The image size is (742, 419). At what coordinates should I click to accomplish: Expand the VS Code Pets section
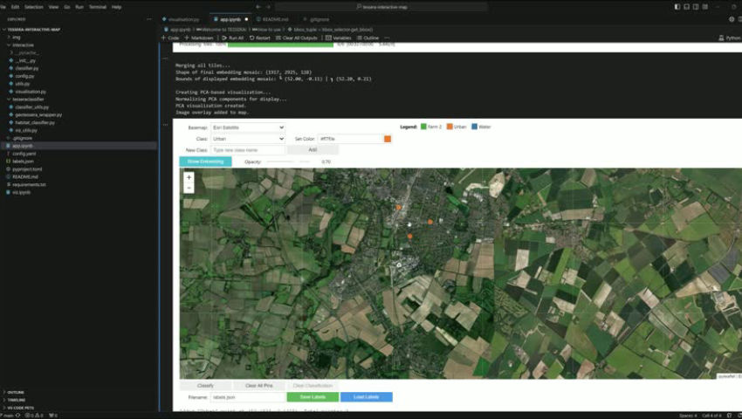click(19, 408)
